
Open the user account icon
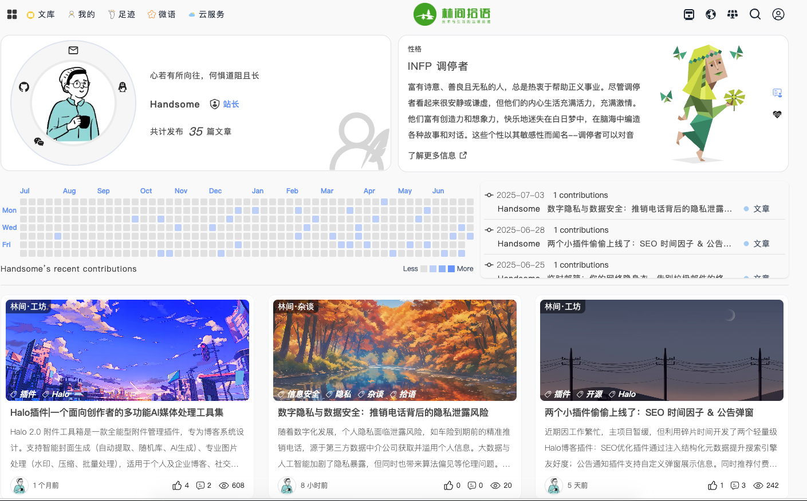pyautogui.click(x=778, y=14)
